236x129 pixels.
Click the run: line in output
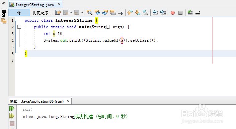pyautogui.click(x=27, y=109)
